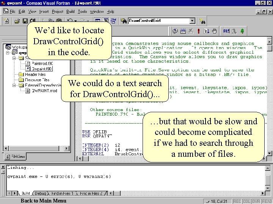Click the OVR indicator in status bar

(256, 201)
